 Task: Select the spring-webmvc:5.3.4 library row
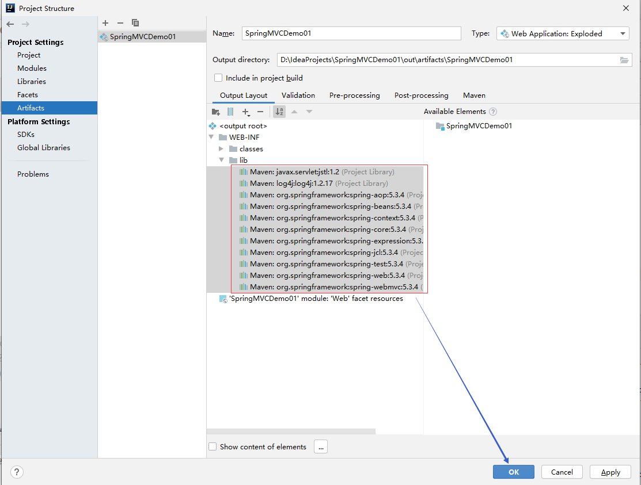[315, 287]
